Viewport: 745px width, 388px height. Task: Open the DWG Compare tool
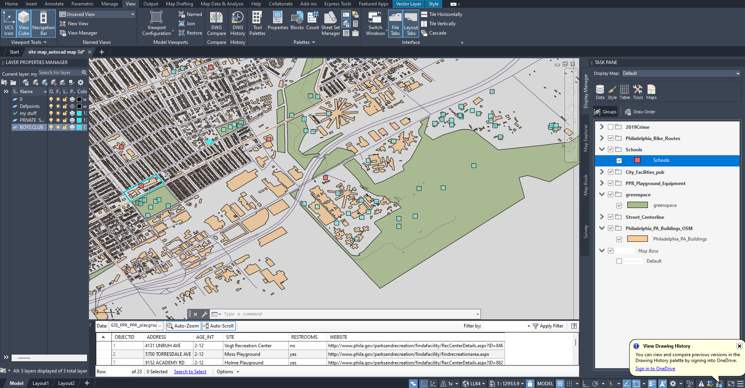pyautogui.click(x=216, y=22)
